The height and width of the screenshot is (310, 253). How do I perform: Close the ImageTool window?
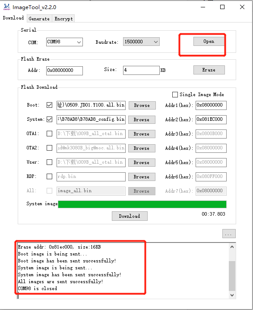tap(242, 7)
